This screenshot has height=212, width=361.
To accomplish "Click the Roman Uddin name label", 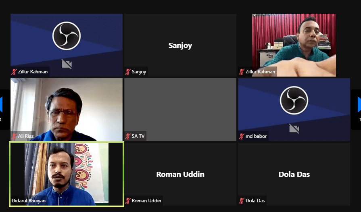I will [146, 201].
